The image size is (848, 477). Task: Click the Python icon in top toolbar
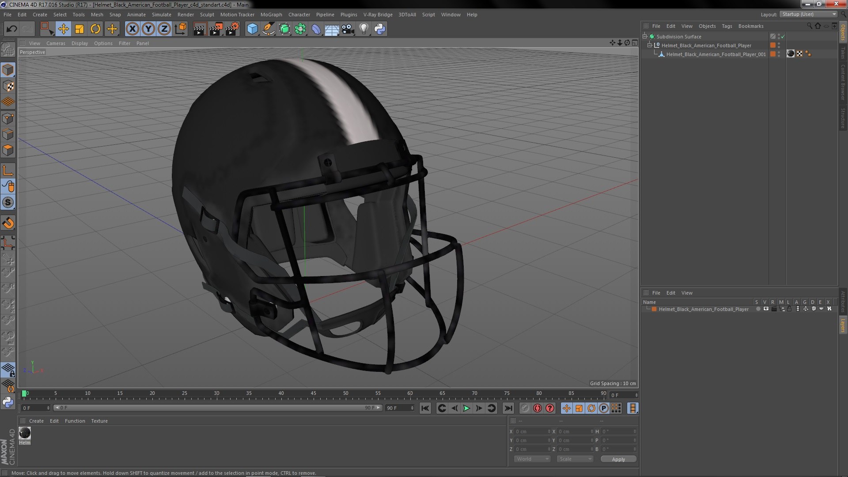click(x=380, y=29)
